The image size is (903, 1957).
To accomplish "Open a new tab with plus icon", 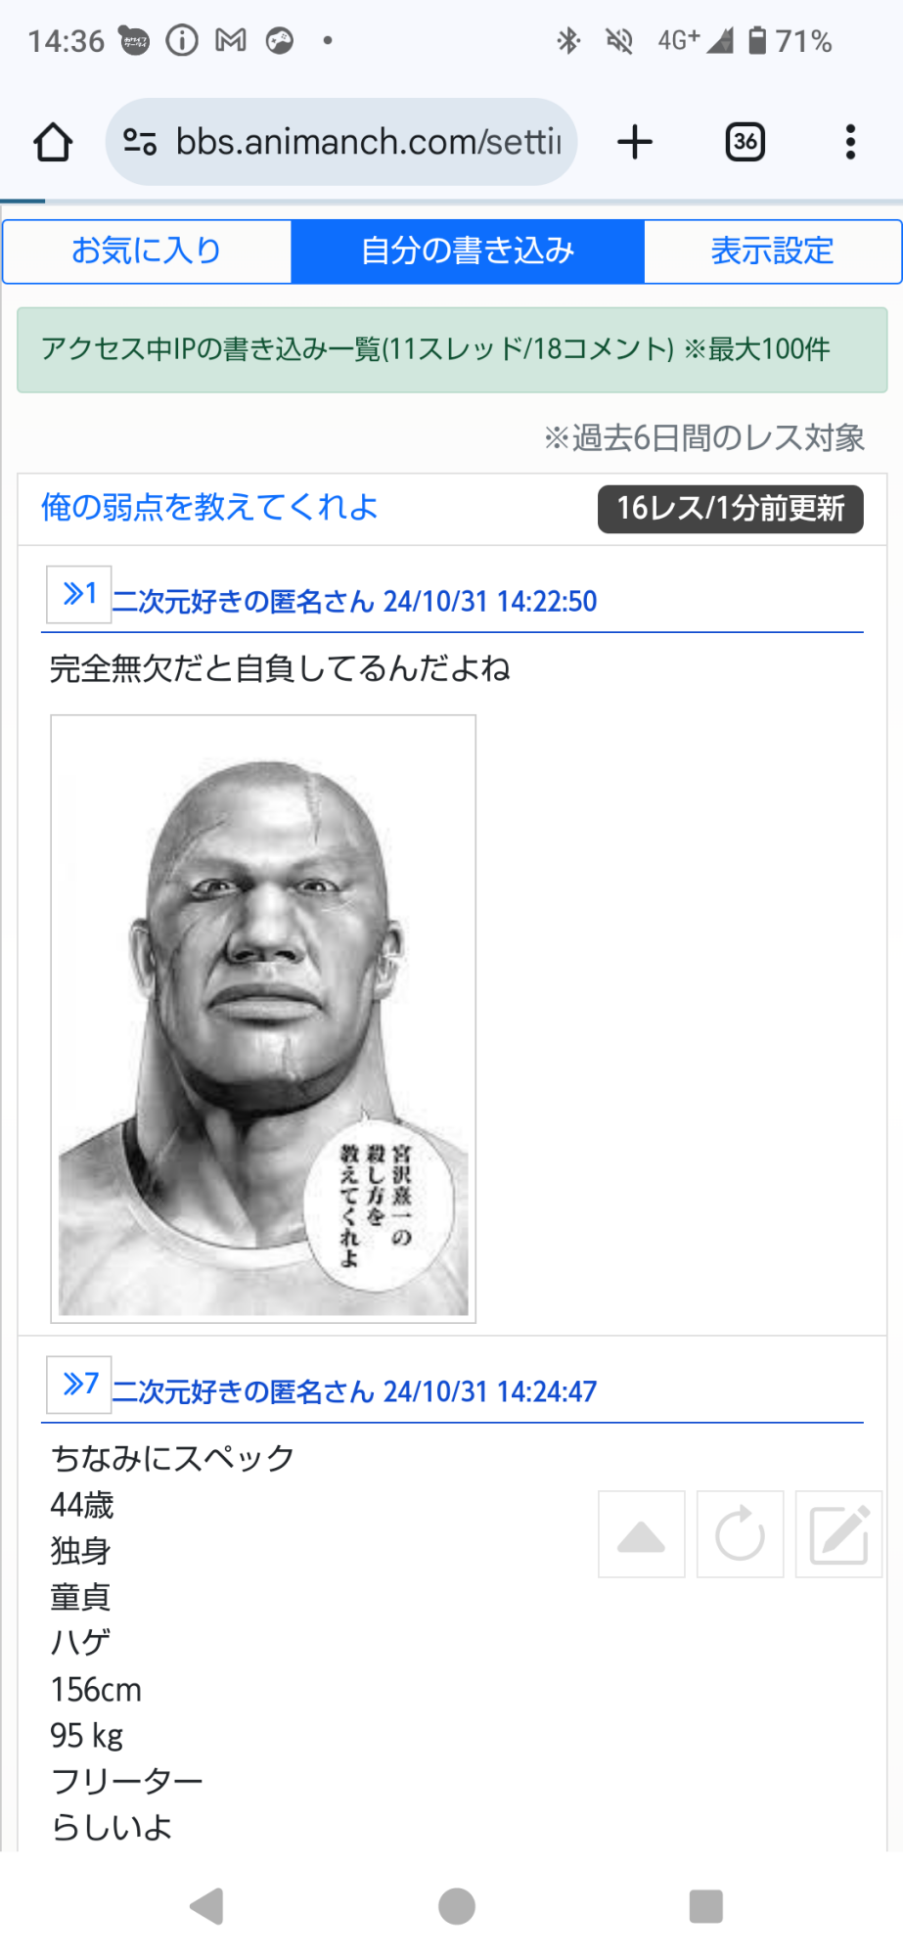I will pyautogui.click(x=635, y=142).
